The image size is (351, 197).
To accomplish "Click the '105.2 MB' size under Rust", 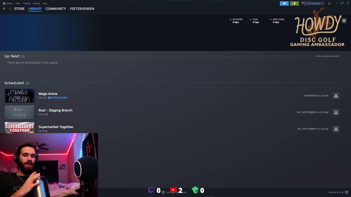I will (x=43, y=114).
